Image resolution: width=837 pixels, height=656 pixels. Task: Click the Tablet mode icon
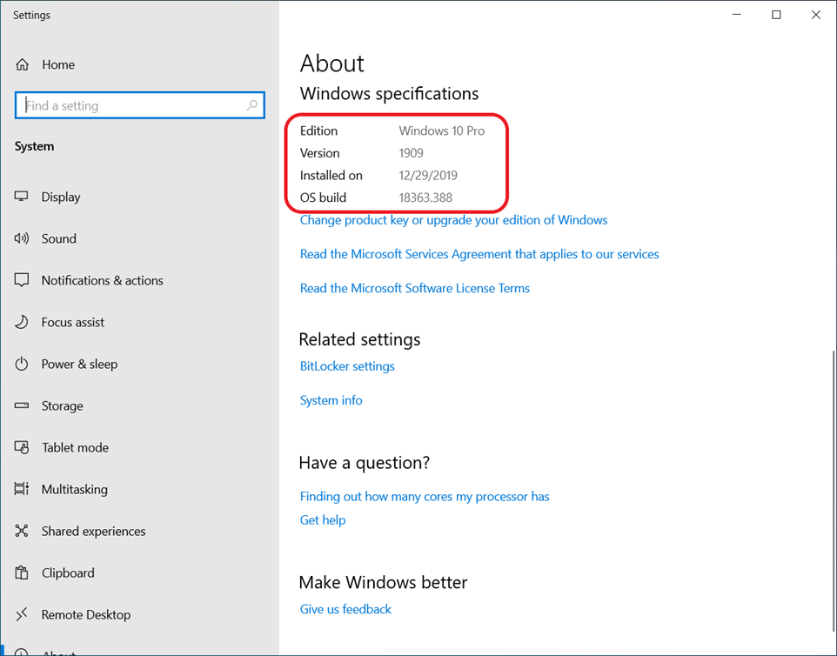22,447
